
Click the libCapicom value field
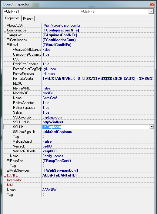(95, 127)
